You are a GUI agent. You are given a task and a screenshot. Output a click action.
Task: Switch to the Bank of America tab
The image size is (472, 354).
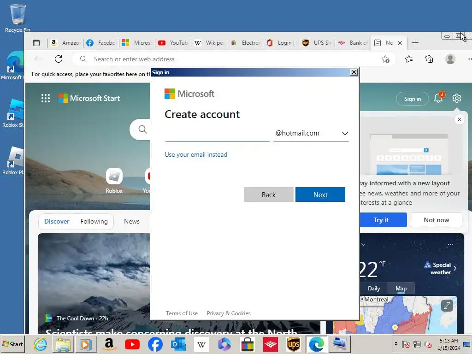click(x=353, y=43)
